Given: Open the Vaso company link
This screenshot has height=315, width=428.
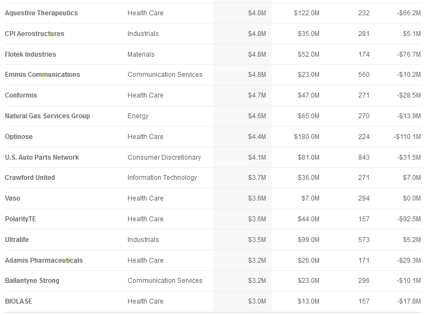Looking at the screenshot, I should coord(13,198).
